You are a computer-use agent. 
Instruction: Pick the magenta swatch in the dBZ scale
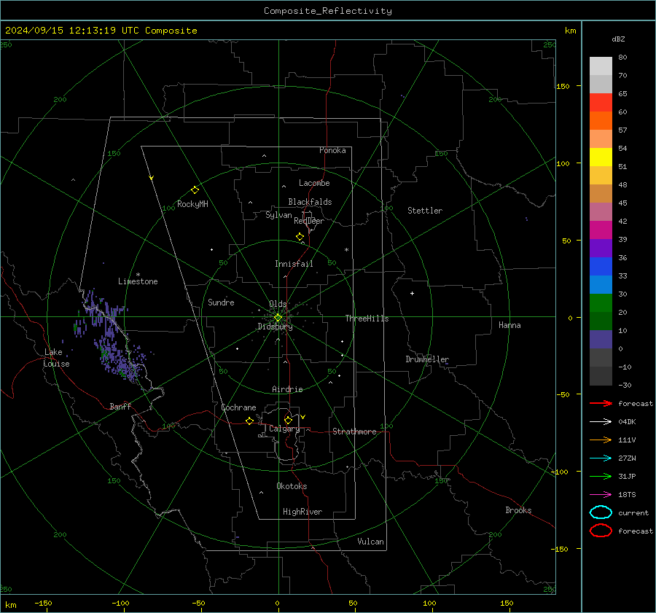pyautogui.click(x=601, y=230)
